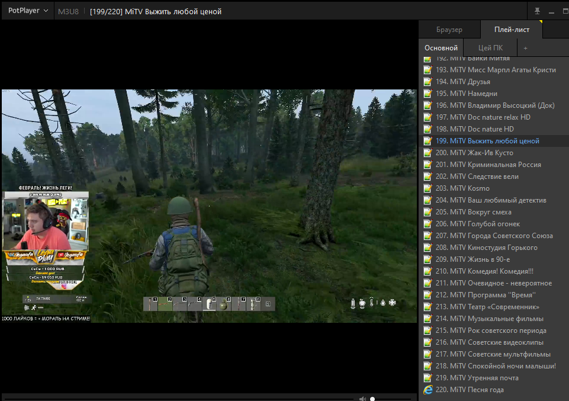Select 194. MiTV Друзья playlist entry
The image size is (569, 401).
494,82
